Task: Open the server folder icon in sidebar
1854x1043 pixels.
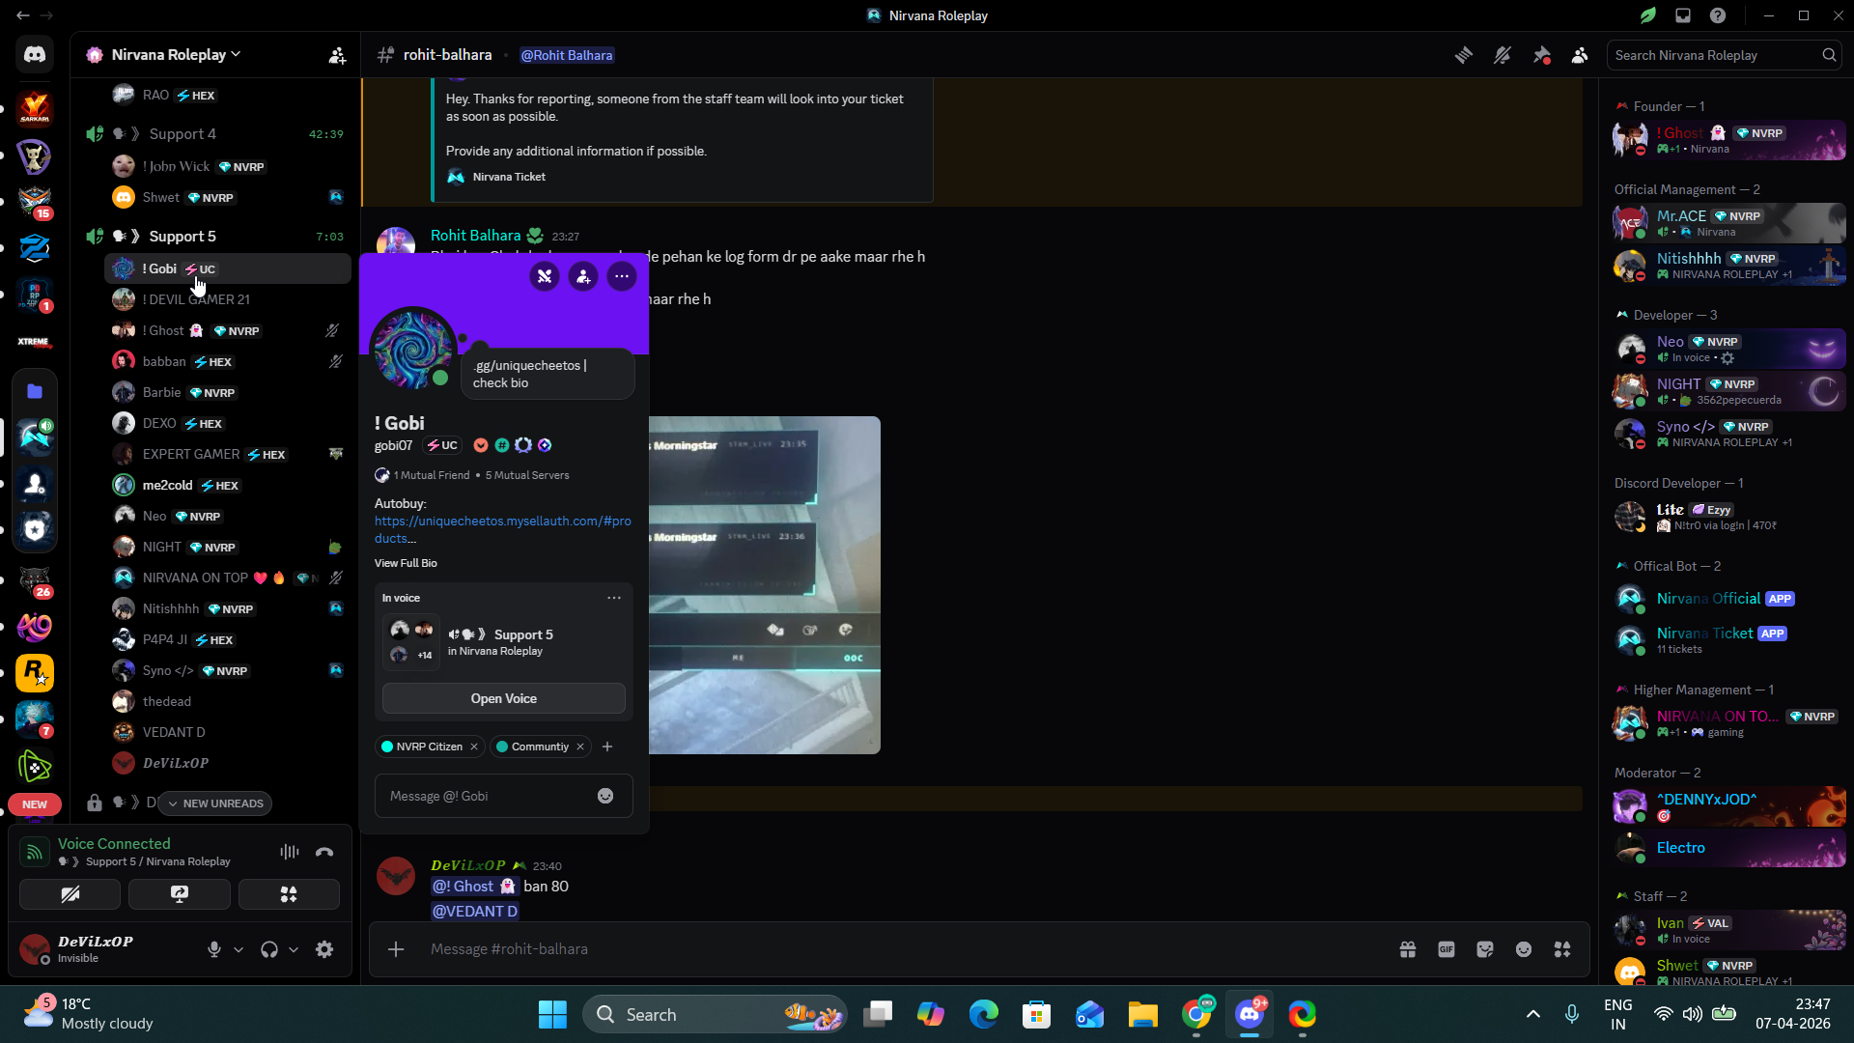Action: [x=35, y=391]
